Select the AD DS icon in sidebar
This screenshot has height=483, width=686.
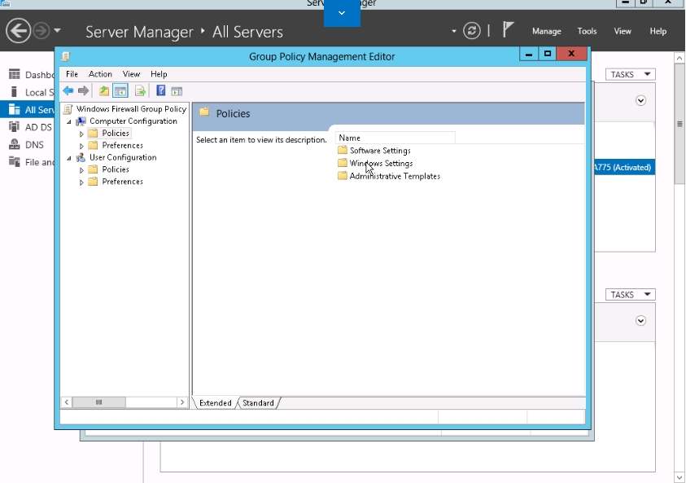coord(15,127)
